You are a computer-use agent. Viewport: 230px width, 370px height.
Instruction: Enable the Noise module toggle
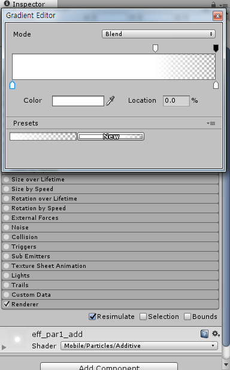pos(7,227)
